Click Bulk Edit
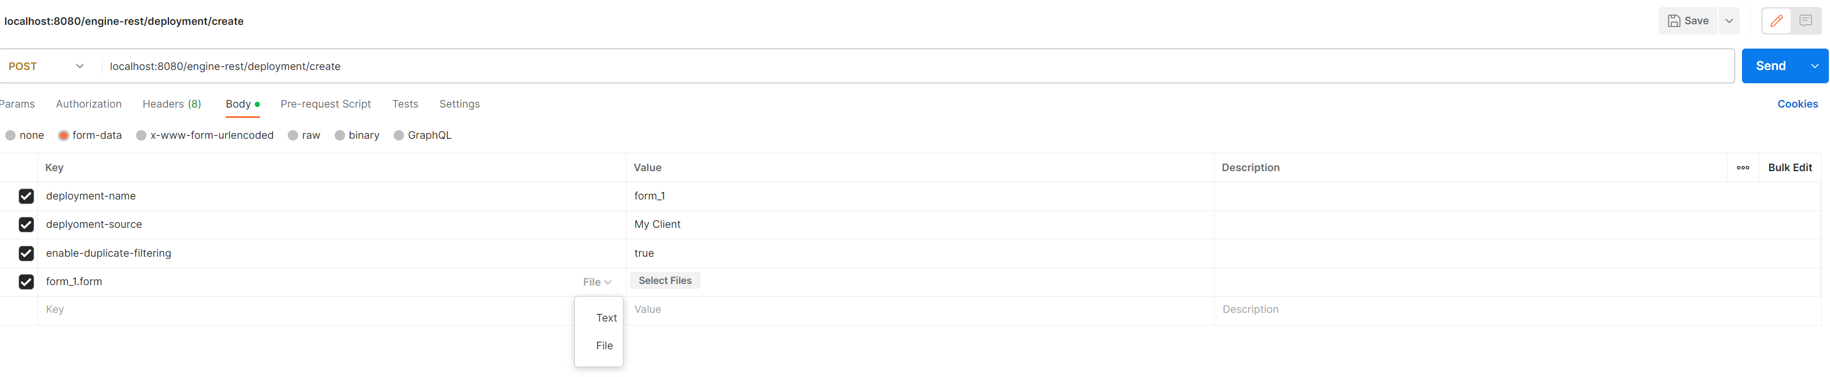Screen dimensions: 1830x377 tap(1789, 168)
